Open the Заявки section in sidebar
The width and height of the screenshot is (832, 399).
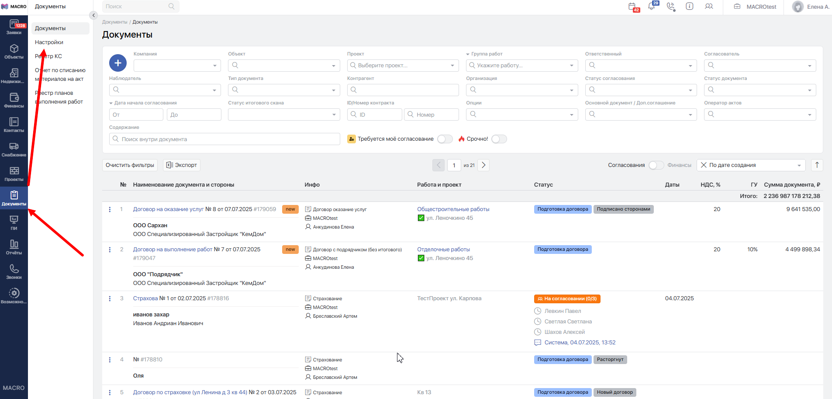[14, 27]
